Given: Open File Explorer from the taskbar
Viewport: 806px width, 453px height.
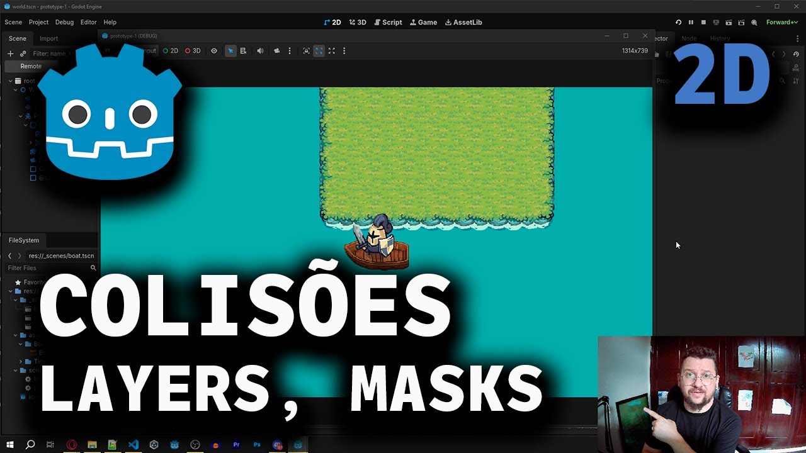Looking at the screenshot, I should pyautogui.click(x=92, y=445).
